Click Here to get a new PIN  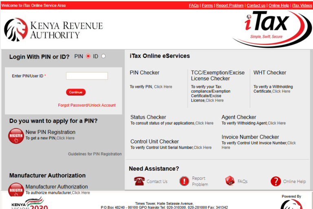pyautogui.click(x=66, y=138)
